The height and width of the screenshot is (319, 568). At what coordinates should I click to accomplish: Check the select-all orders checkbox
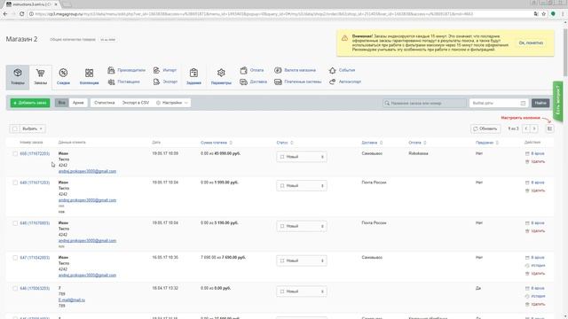(x=15, y=128)
